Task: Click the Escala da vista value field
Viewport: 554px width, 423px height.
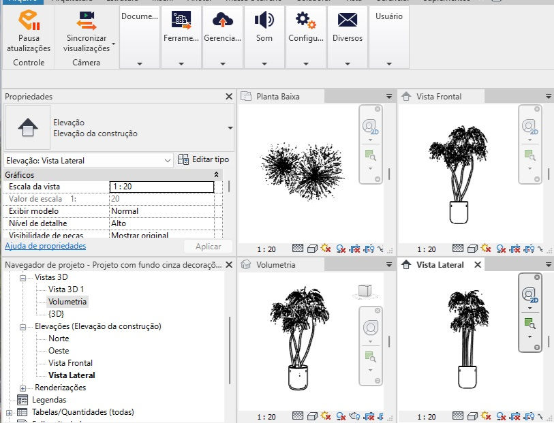Action: tap(161, 187)
